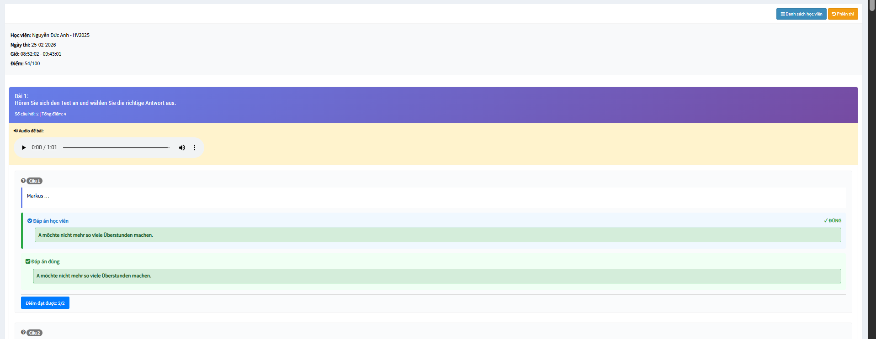Click the checkbox icon beside Đáp án đúng
Image resolution: width=876 pixels, height=339 pixels.
pos(28,261)
